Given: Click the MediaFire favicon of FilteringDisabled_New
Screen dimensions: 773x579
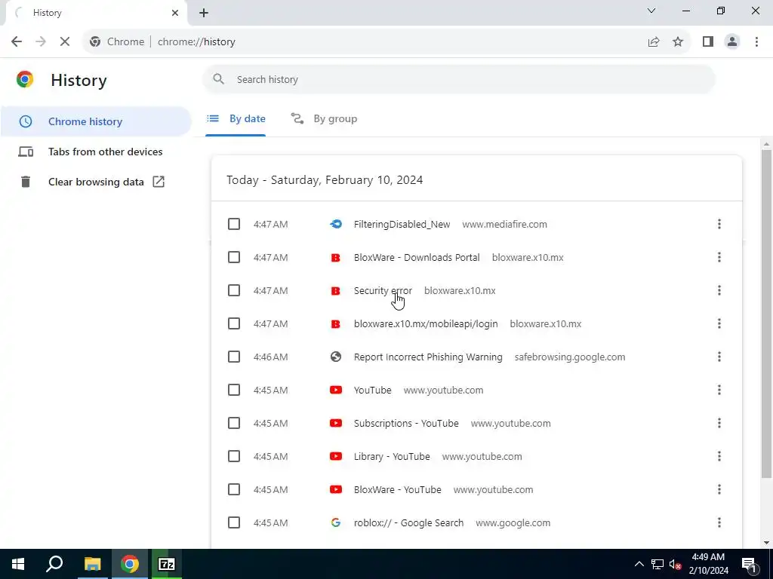Looking at the screenshot, I should pos(336,224).
